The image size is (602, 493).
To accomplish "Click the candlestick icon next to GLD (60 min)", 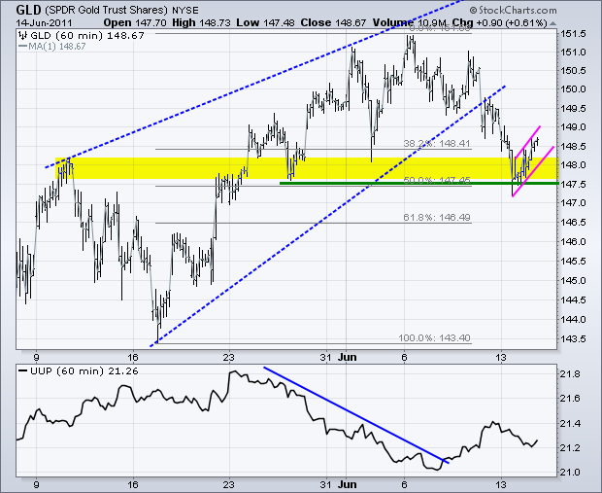I will [22, 36].
